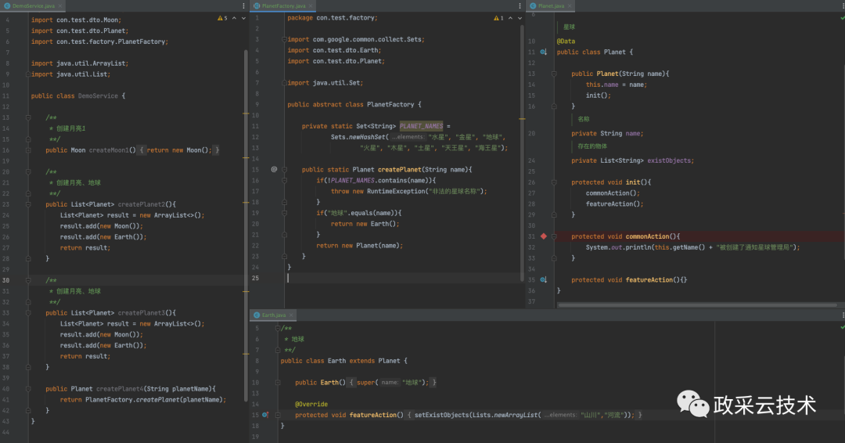This screenshot has height=443, width=845.
Task: Close the Planet.java tab
Action: click(x=570, y=5)
